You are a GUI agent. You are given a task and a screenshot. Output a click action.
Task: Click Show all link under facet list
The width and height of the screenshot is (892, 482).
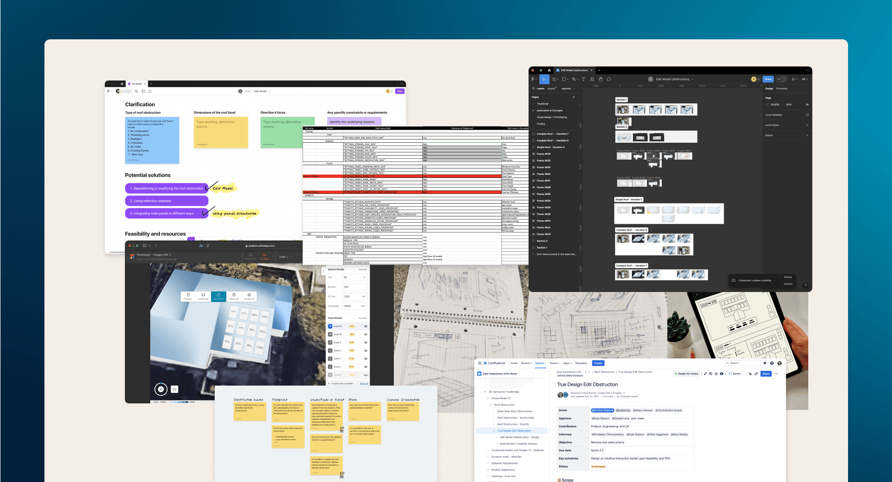click(x=364, y=383)
